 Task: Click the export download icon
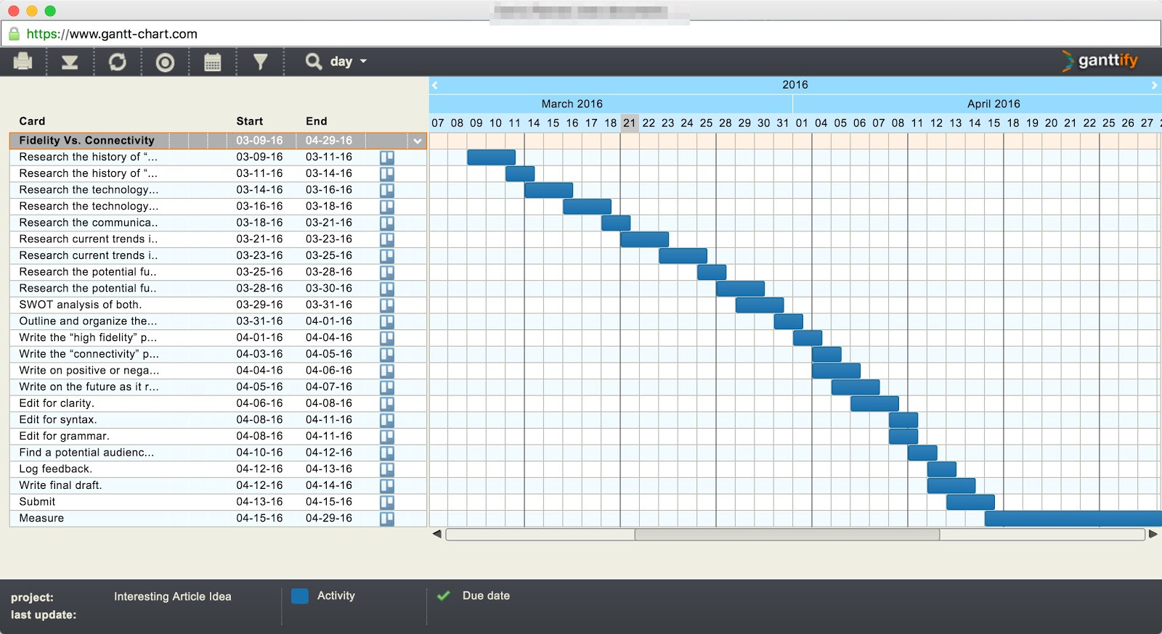coord(70,62)
